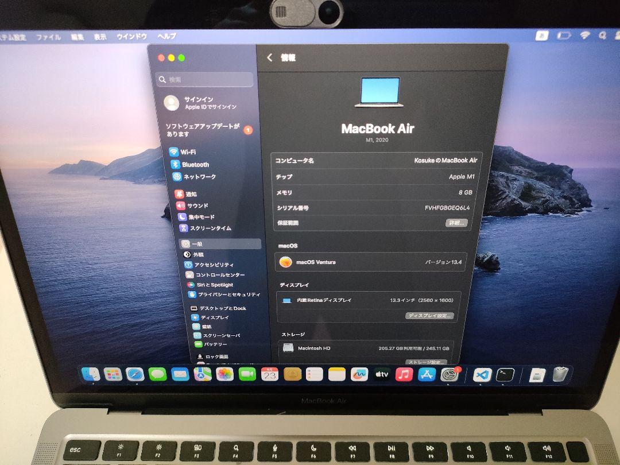Open ソフトウェアアップデートがあります notice
The height and width of the screenshot is (465, 620).
208,130
